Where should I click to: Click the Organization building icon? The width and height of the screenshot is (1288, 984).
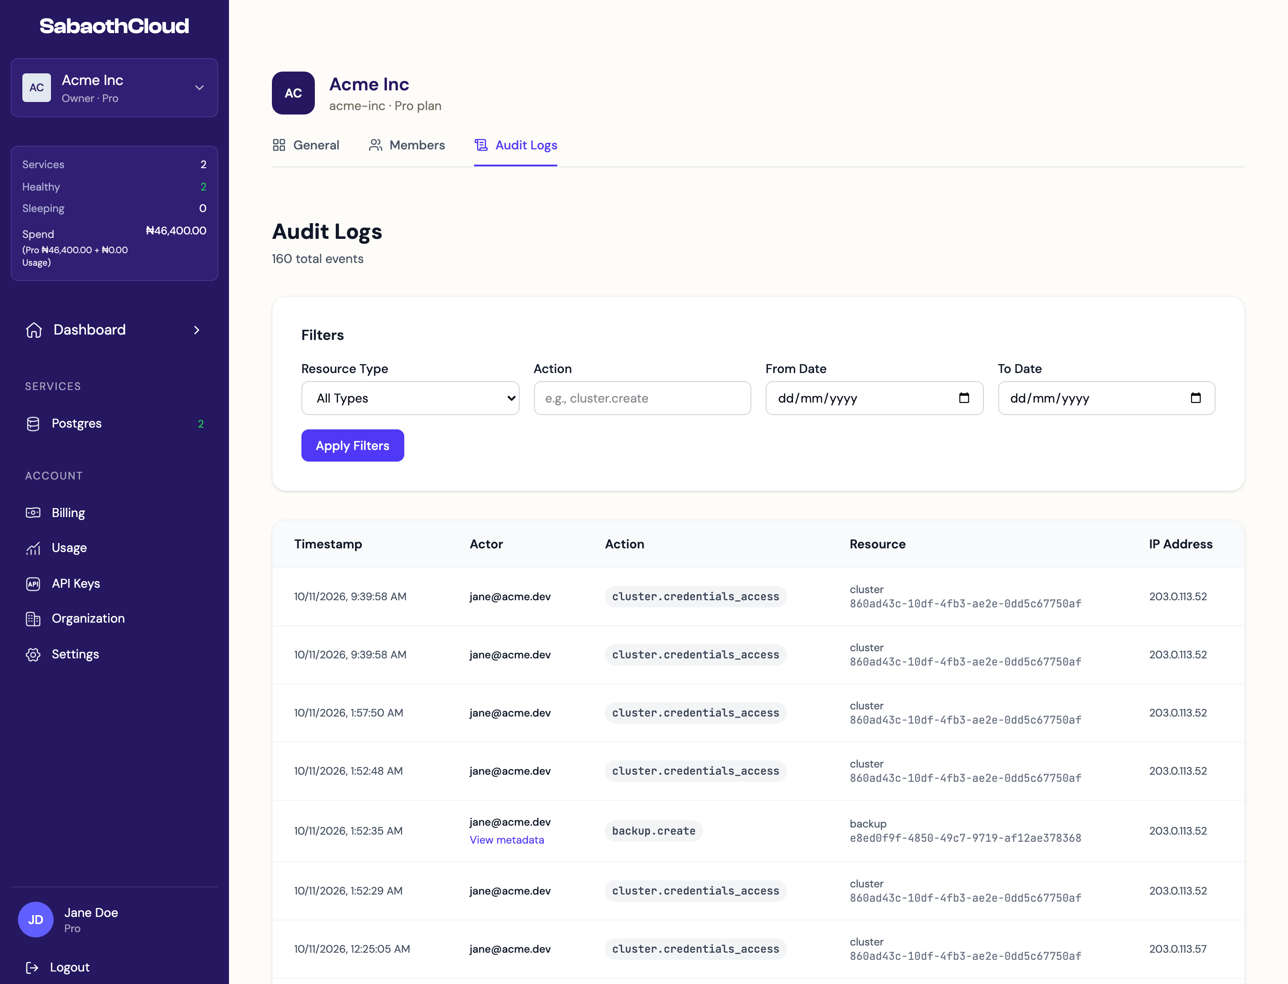[x=34, y=619]
